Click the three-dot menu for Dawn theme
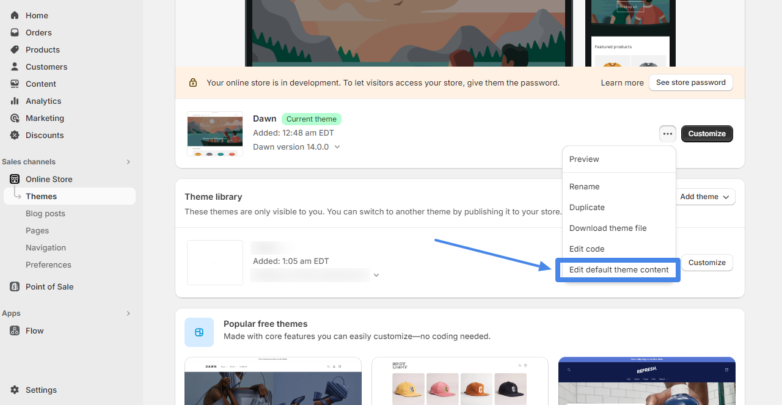The image size is (782, 405). pos(667,134)
